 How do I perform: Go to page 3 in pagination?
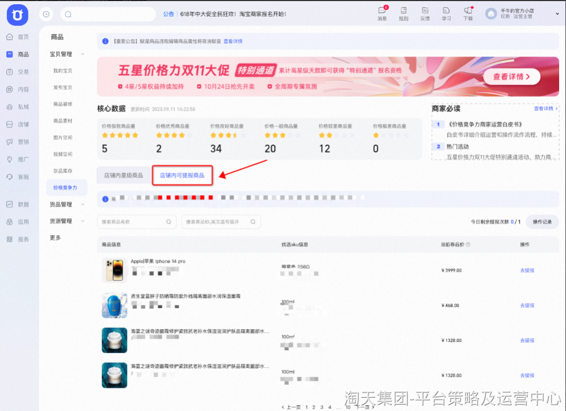(322, 407)
